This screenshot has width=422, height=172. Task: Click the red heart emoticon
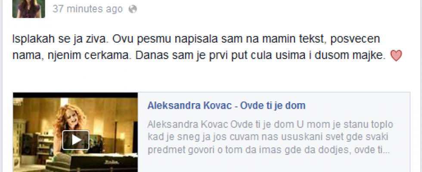click(x=396, y=55)
